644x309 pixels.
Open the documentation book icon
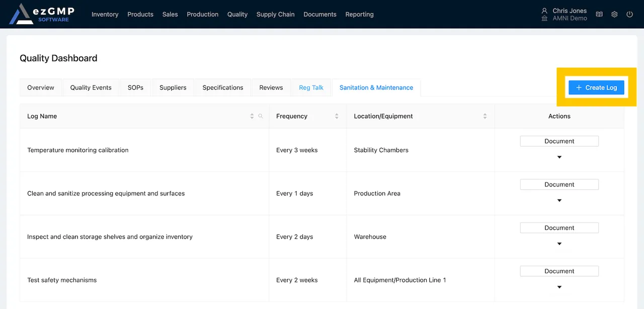point(599,14)
